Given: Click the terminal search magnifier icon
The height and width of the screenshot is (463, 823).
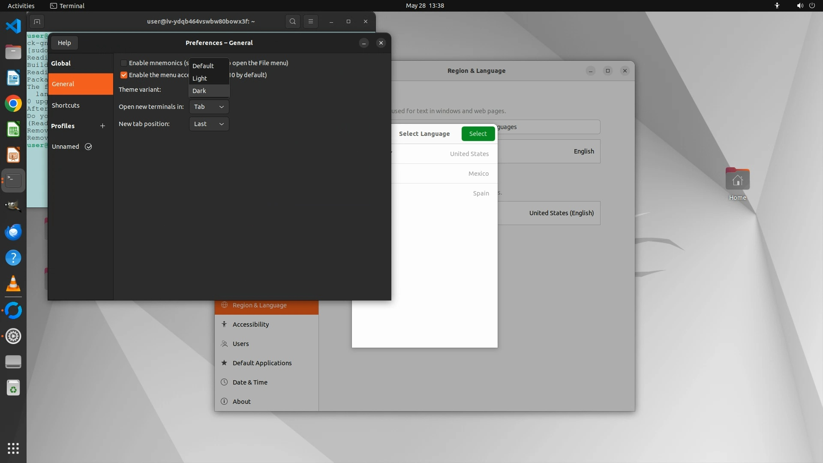Looking at the screenshot, I should [292, 21].
